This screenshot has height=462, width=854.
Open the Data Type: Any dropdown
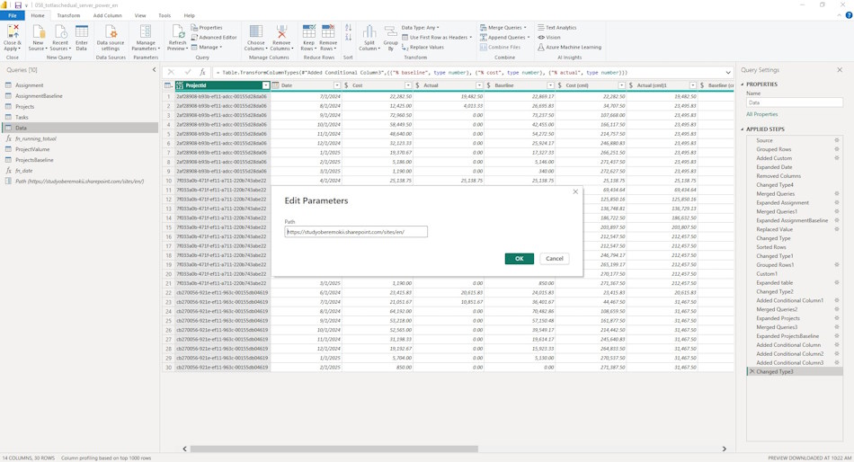420,27
